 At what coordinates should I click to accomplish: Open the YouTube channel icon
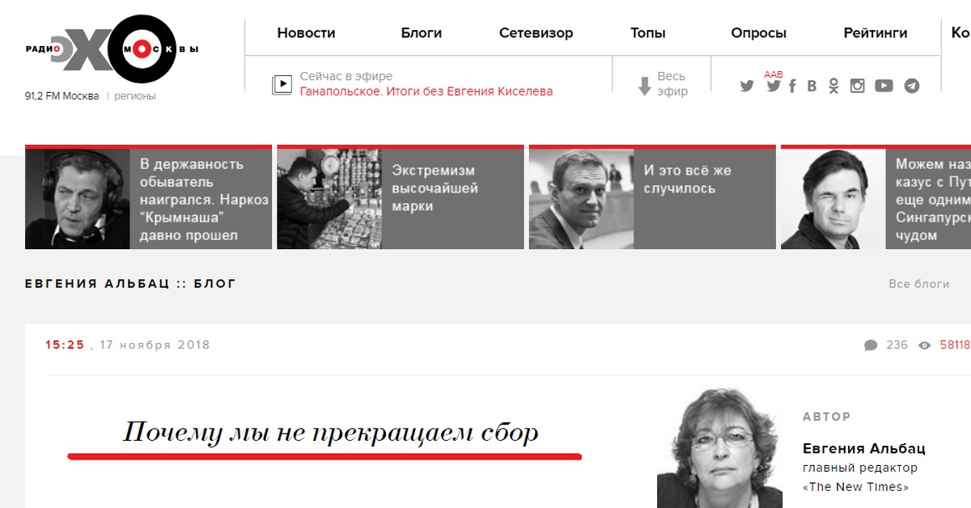click(884, 86)
